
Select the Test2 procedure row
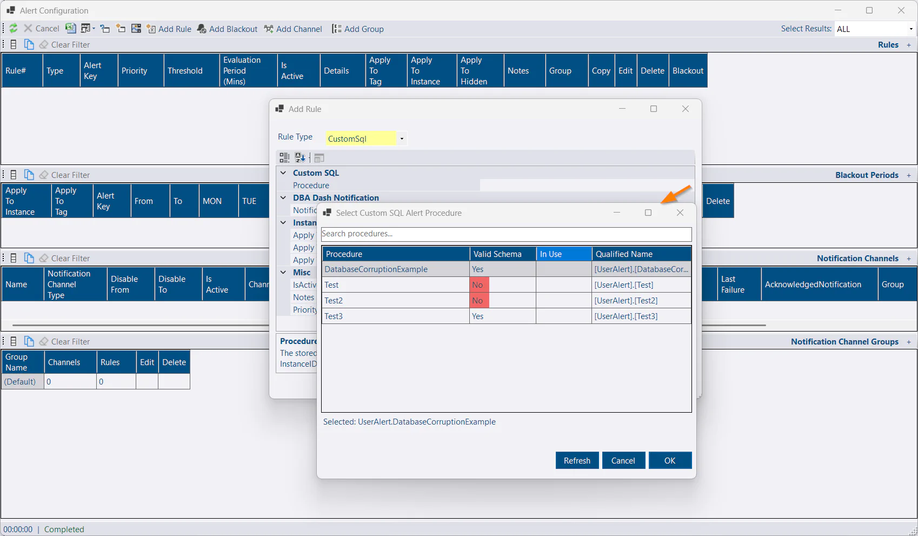[x=507, y=301]
